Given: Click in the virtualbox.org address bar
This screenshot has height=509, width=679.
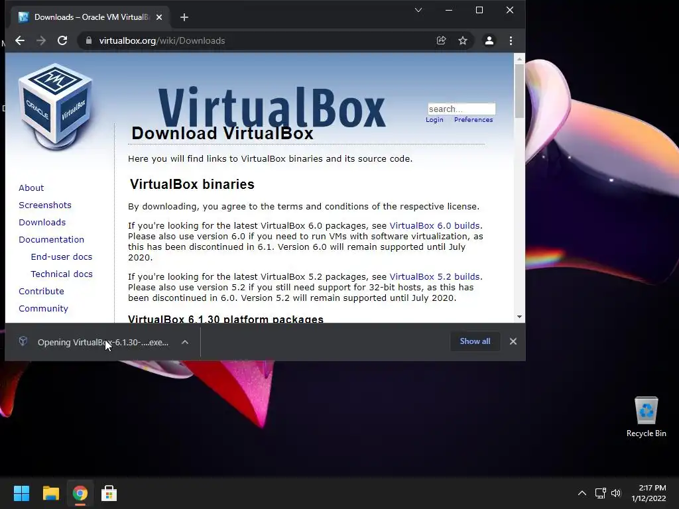Looking at the screenshot, I should coord(260,40).
